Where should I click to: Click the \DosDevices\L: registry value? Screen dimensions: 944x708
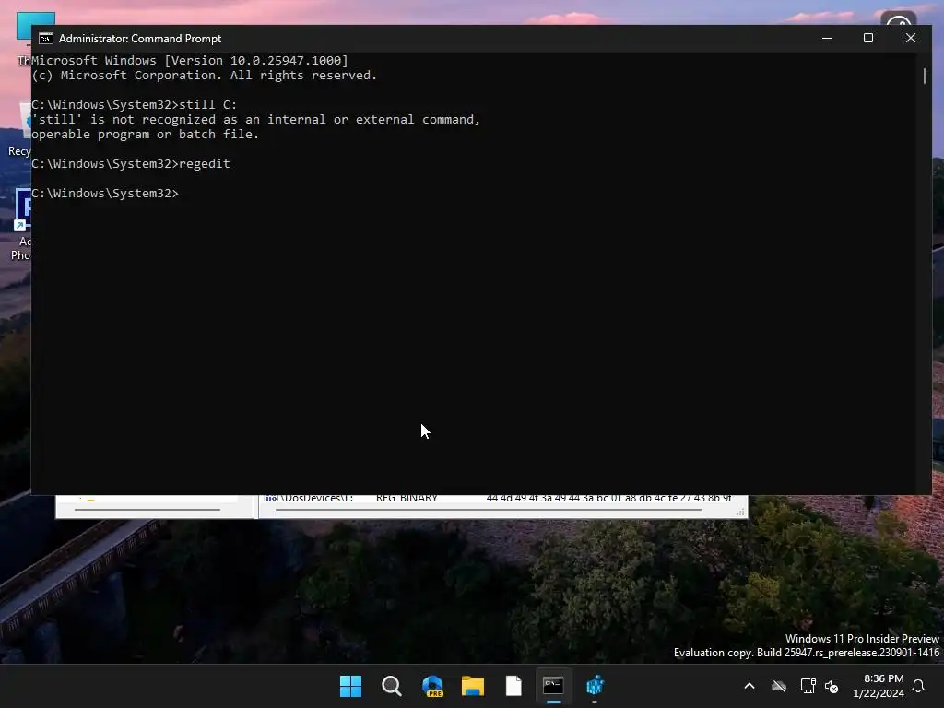point(316,498)
